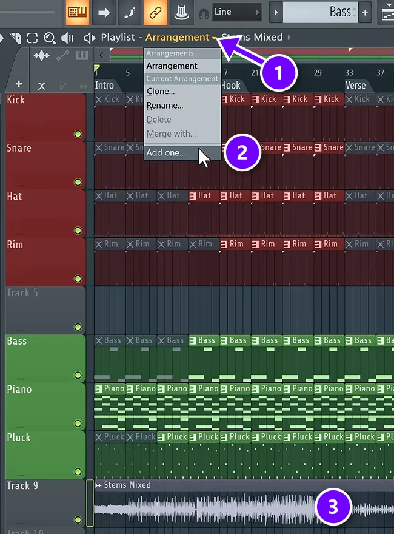Toggle the step editing mode icon
The width and height of the screenshot is (394, 534).
click(130, 13)
